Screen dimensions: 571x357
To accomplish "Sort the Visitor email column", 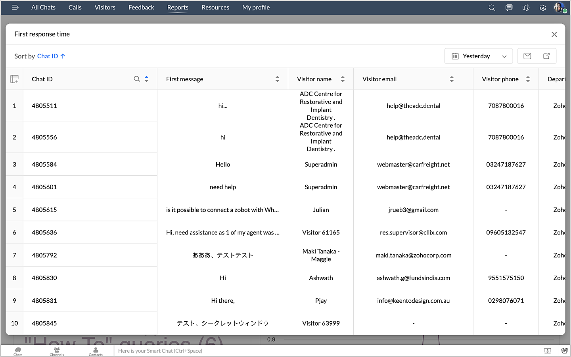I will pos(452,79).
